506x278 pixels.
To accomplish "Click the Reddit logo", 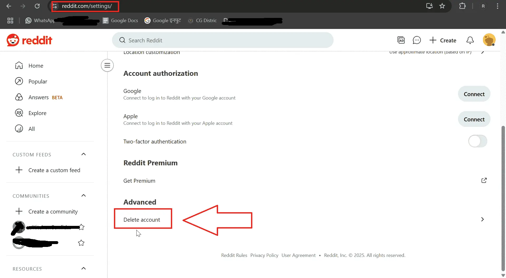I will tap(29, 40).
